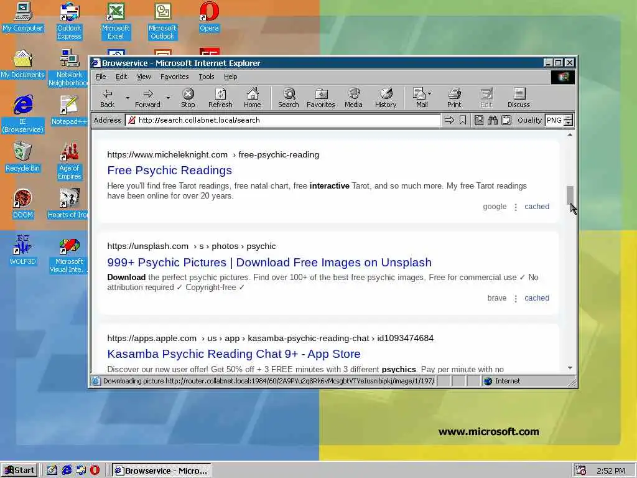
Task: Open the bookmarks book icon in the address bar
Action: click(479, 120)
